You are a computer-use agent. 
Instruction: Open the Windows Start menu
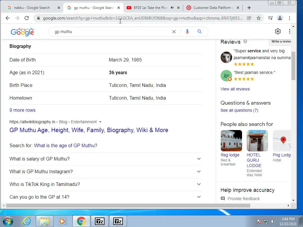pos(7,221)
